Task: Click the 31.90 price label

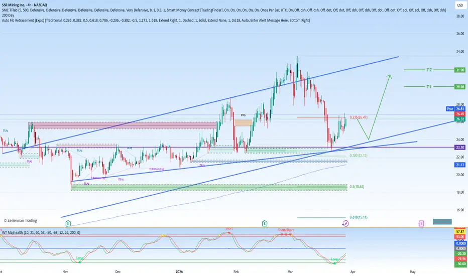Action: (x=459, y=70)
